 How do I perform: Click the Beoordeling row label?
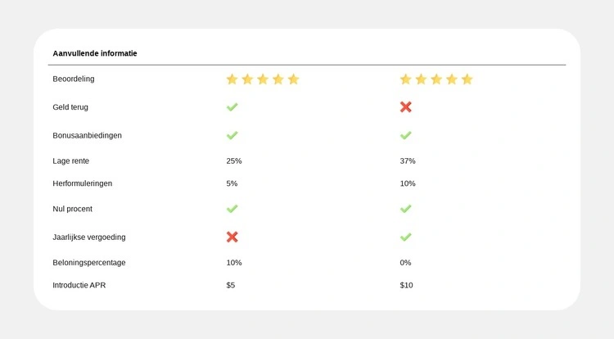[74, 79]
